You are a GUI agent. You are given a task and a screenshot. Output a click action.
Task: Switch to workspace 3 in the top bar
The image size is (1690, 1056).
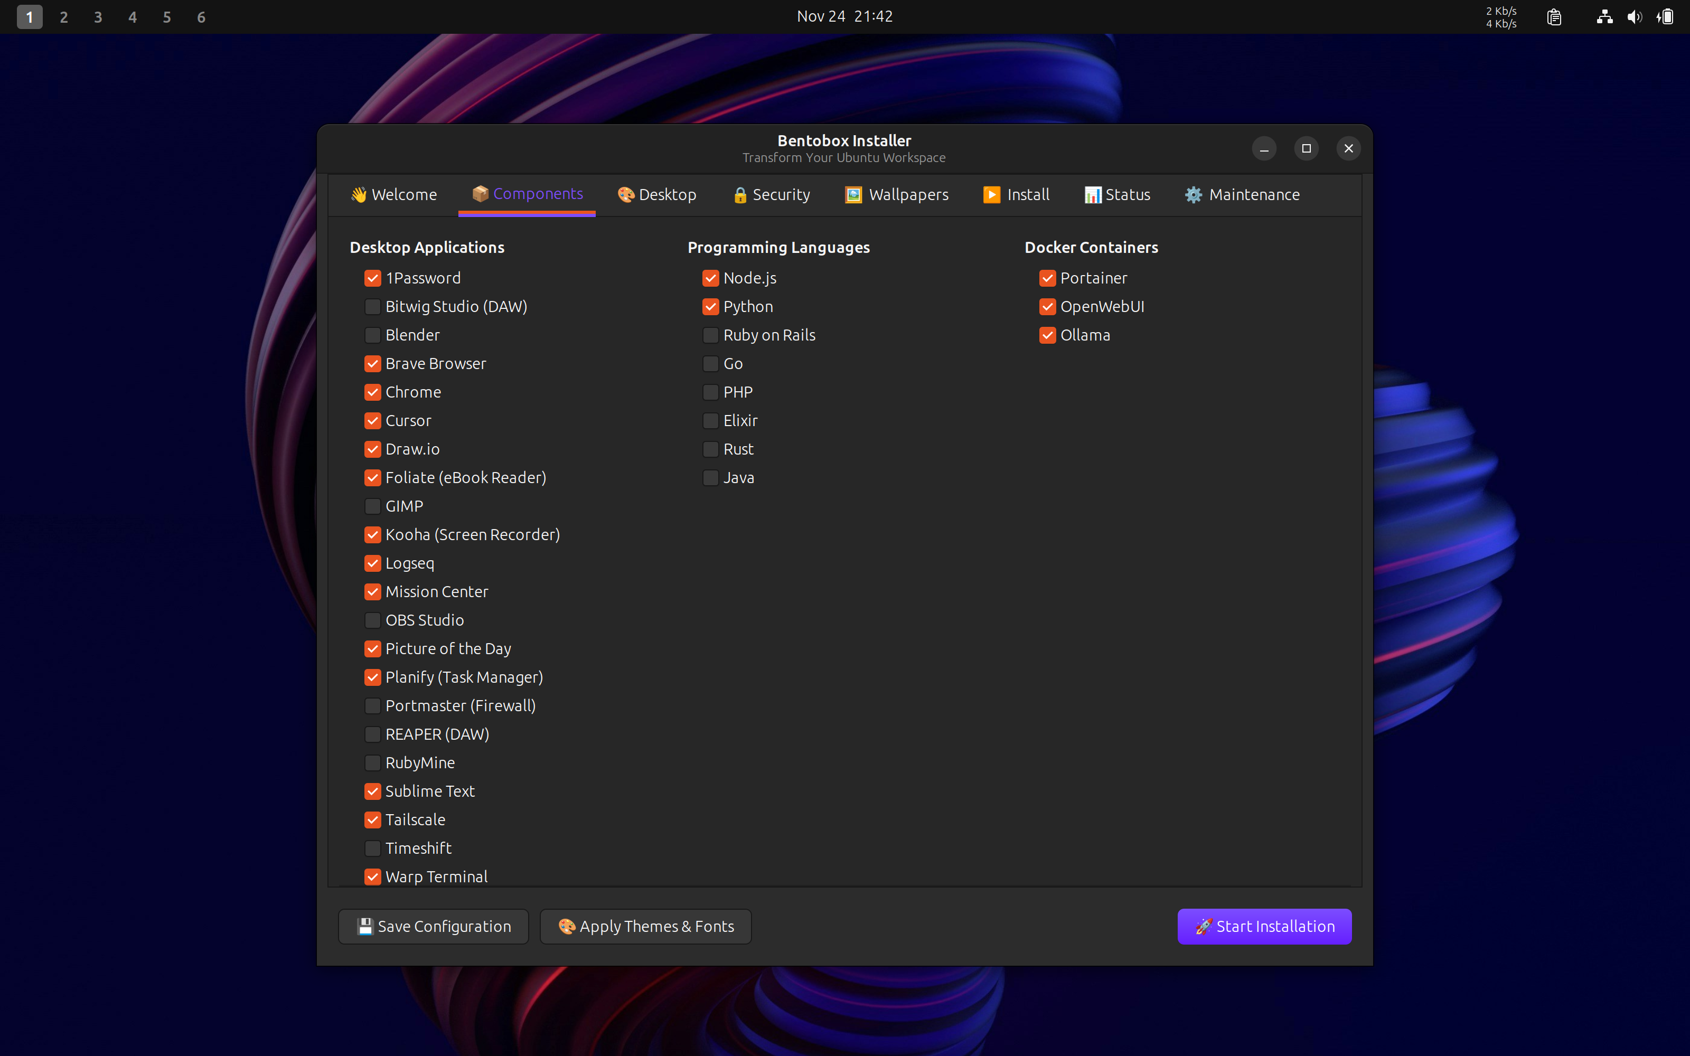(x=98, y=17)
